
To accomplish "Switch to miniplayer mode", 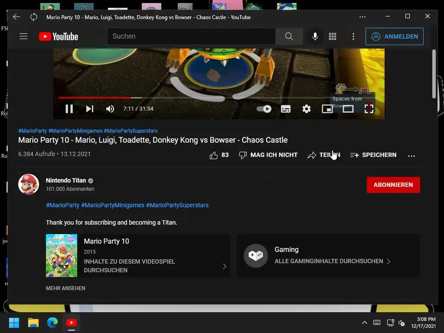I will click(327, 109).
